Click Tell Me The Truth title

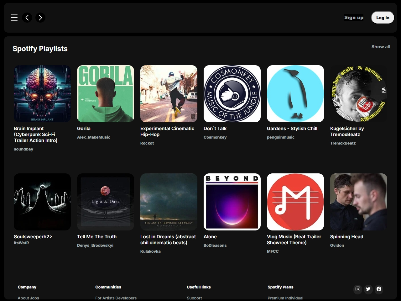click(x=97, y=237)
